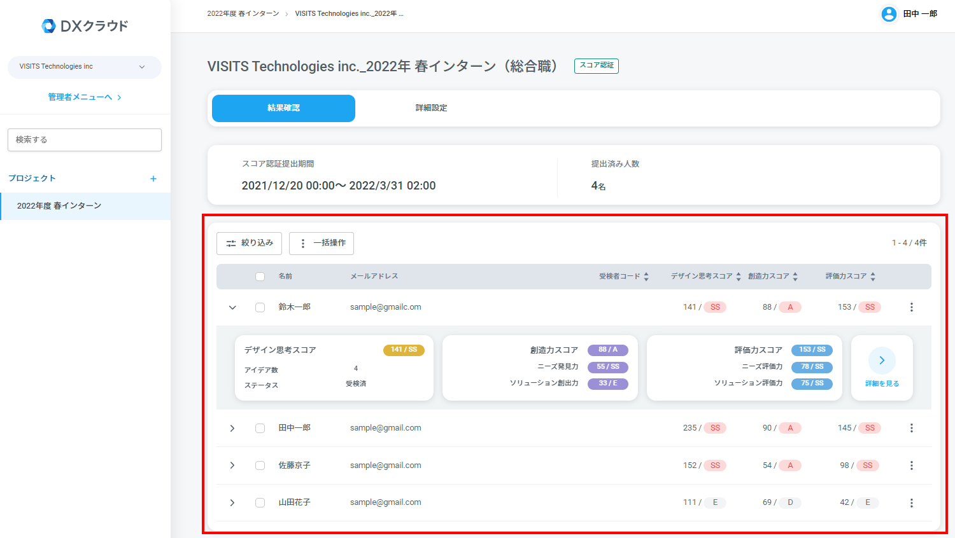Click the VISITS Technologies inc._2022年 breadcrumb
This screenshot has width=955, height=538.
(349, 13)
